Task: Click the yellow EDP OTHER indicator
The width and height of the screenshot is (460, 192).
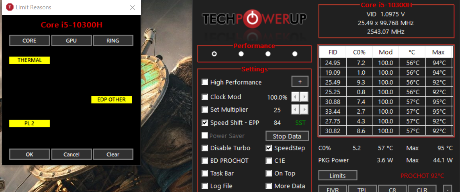Action: tap(111, 100)
